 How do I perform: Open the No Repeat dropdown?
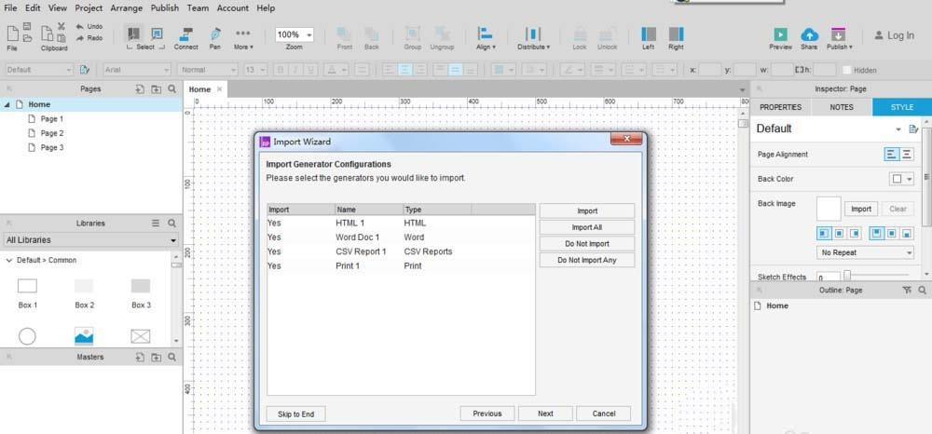(865, 252)
